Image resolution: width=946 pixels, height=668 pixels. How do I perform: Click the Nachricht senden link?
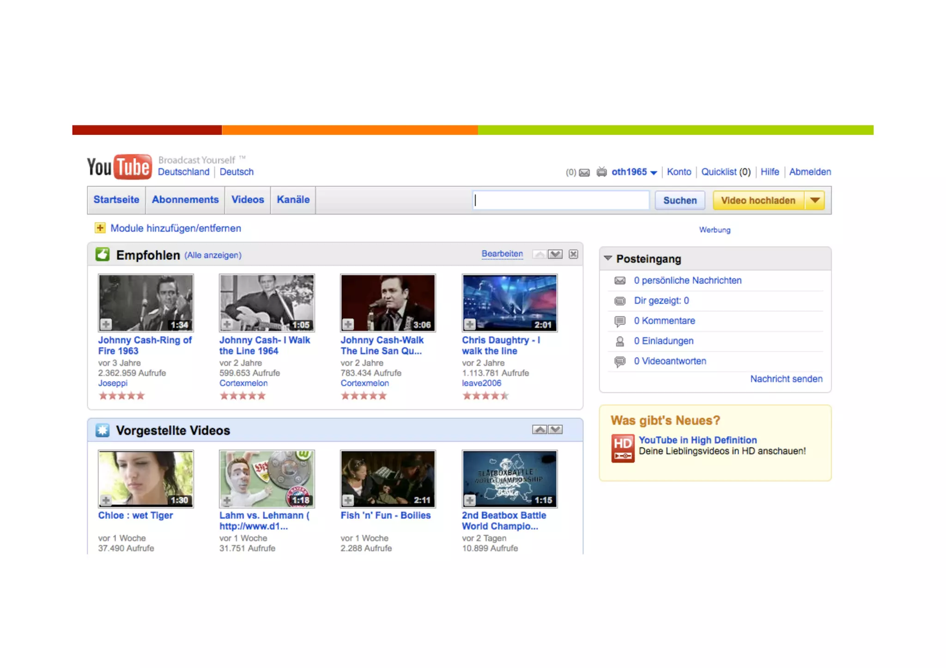(786, 379)
